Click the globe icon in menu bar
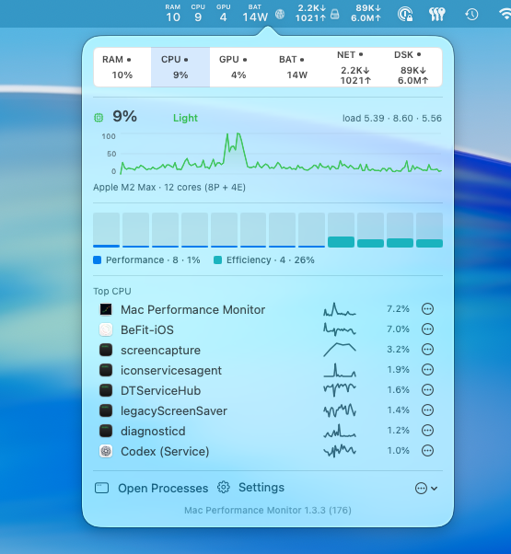This screenshot has width=511, height=554. point(280,14)
